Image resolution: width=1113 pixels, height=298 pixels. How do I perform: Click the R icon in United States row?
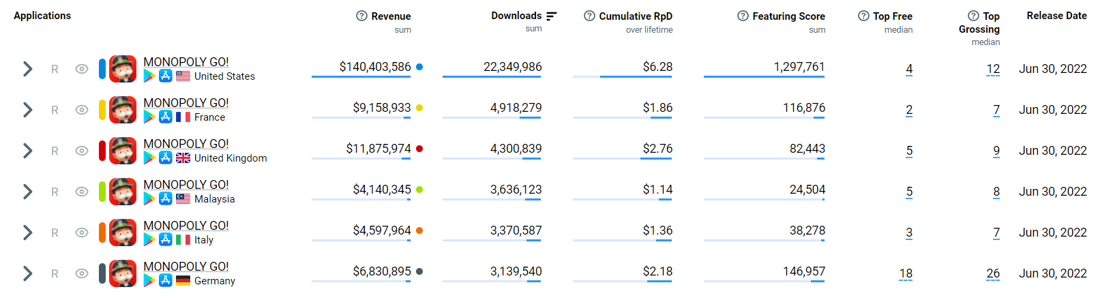tap(55, 70)
